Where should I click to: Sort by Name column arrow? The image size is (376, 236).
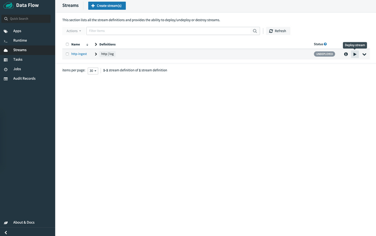pos(87,45)
